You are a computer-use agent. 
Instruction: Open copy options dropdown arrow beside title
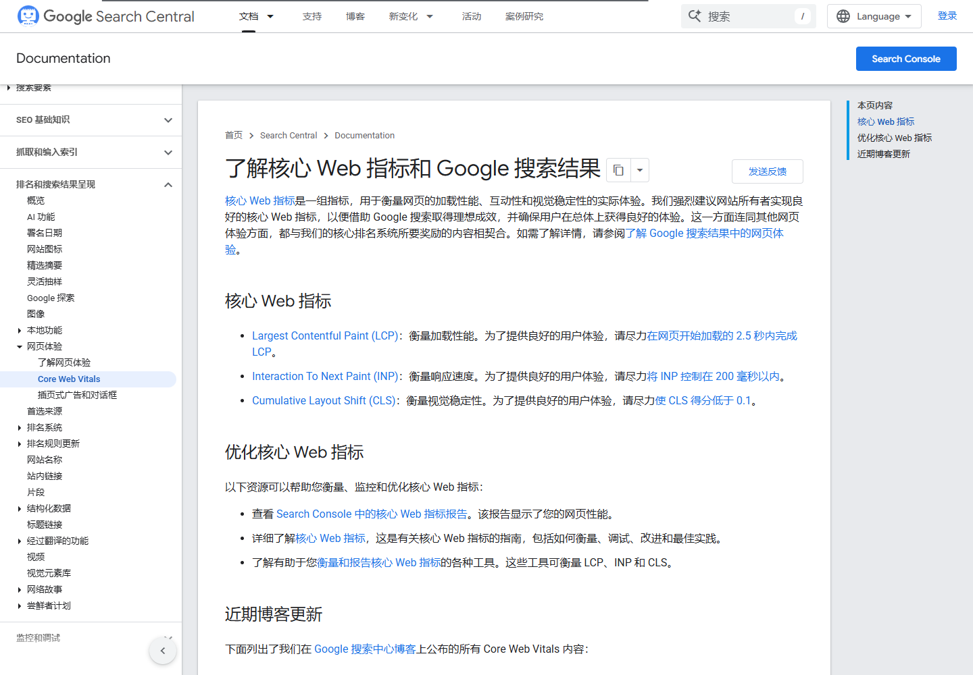pyautogui.click(x=640, y=170)
